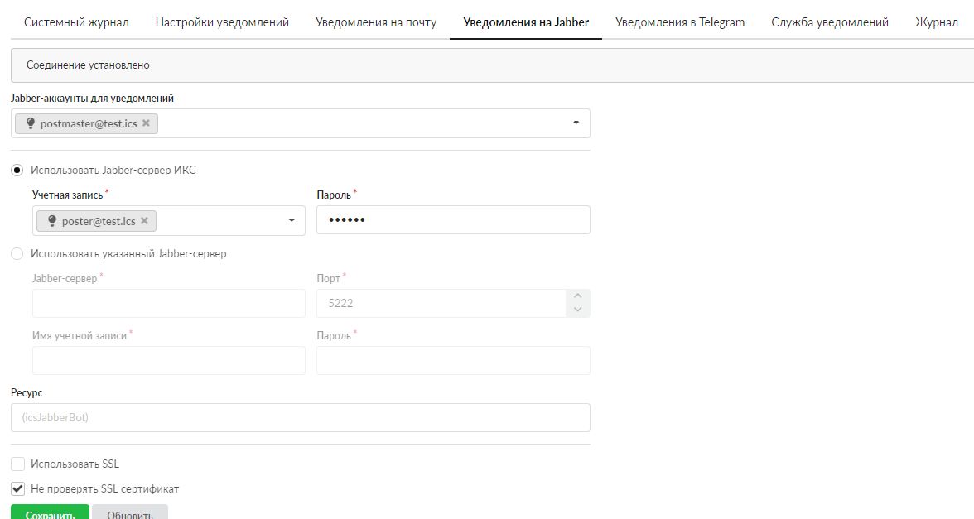The height and width of the screenshot is (519, 974).
Task: Click lightbulb icon next to poster@test.ics
Action: [52, 221]
